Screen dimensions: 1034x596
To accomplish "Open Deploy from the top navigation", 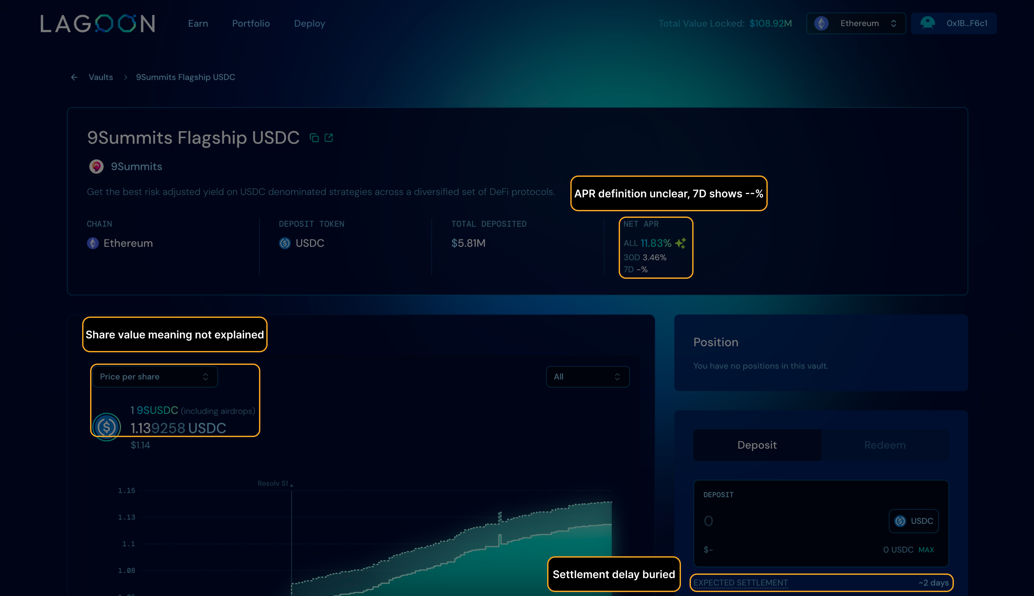I will point(309,23).
